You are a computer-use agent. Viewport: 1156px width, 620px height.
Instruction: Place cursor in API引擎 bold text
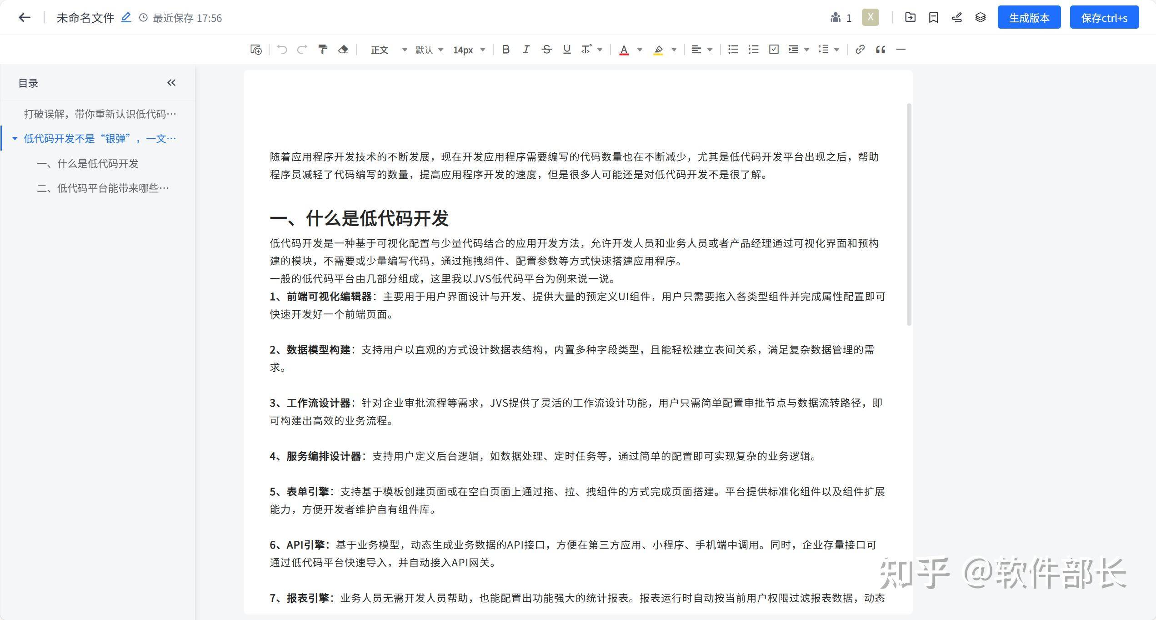[305, 545]
